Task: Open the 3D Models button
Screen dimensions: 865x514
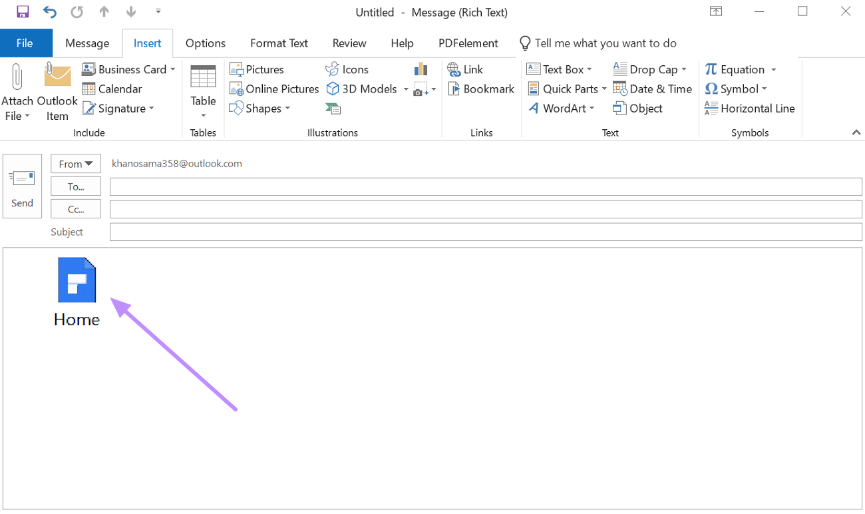Action: pos(362,89)
